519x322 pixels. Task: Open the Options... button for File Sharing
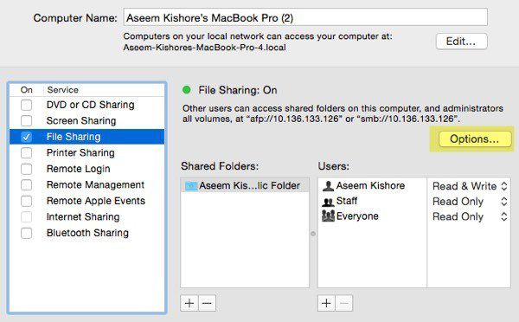click(x=474, y=139)
